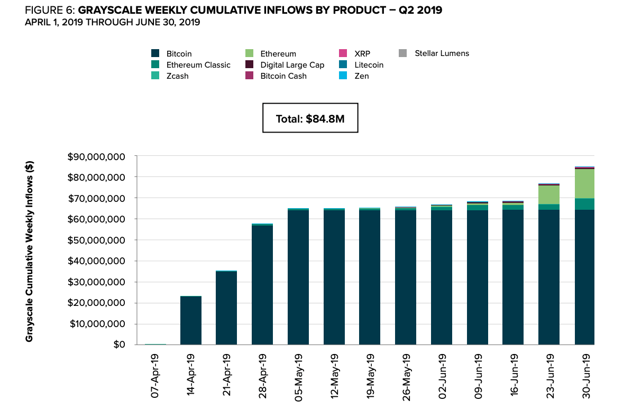
Task: Click the "April 1, 2019 through June 30, 2019" subtitle
Action: [x=113, y=22]
